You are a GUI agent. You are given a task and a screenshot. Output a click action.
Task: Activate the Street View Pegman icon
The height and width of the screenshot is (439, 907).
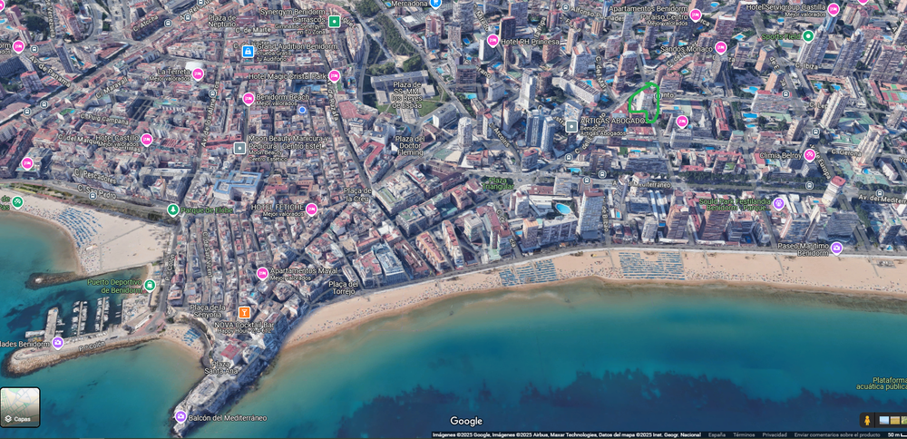[867, 420]
